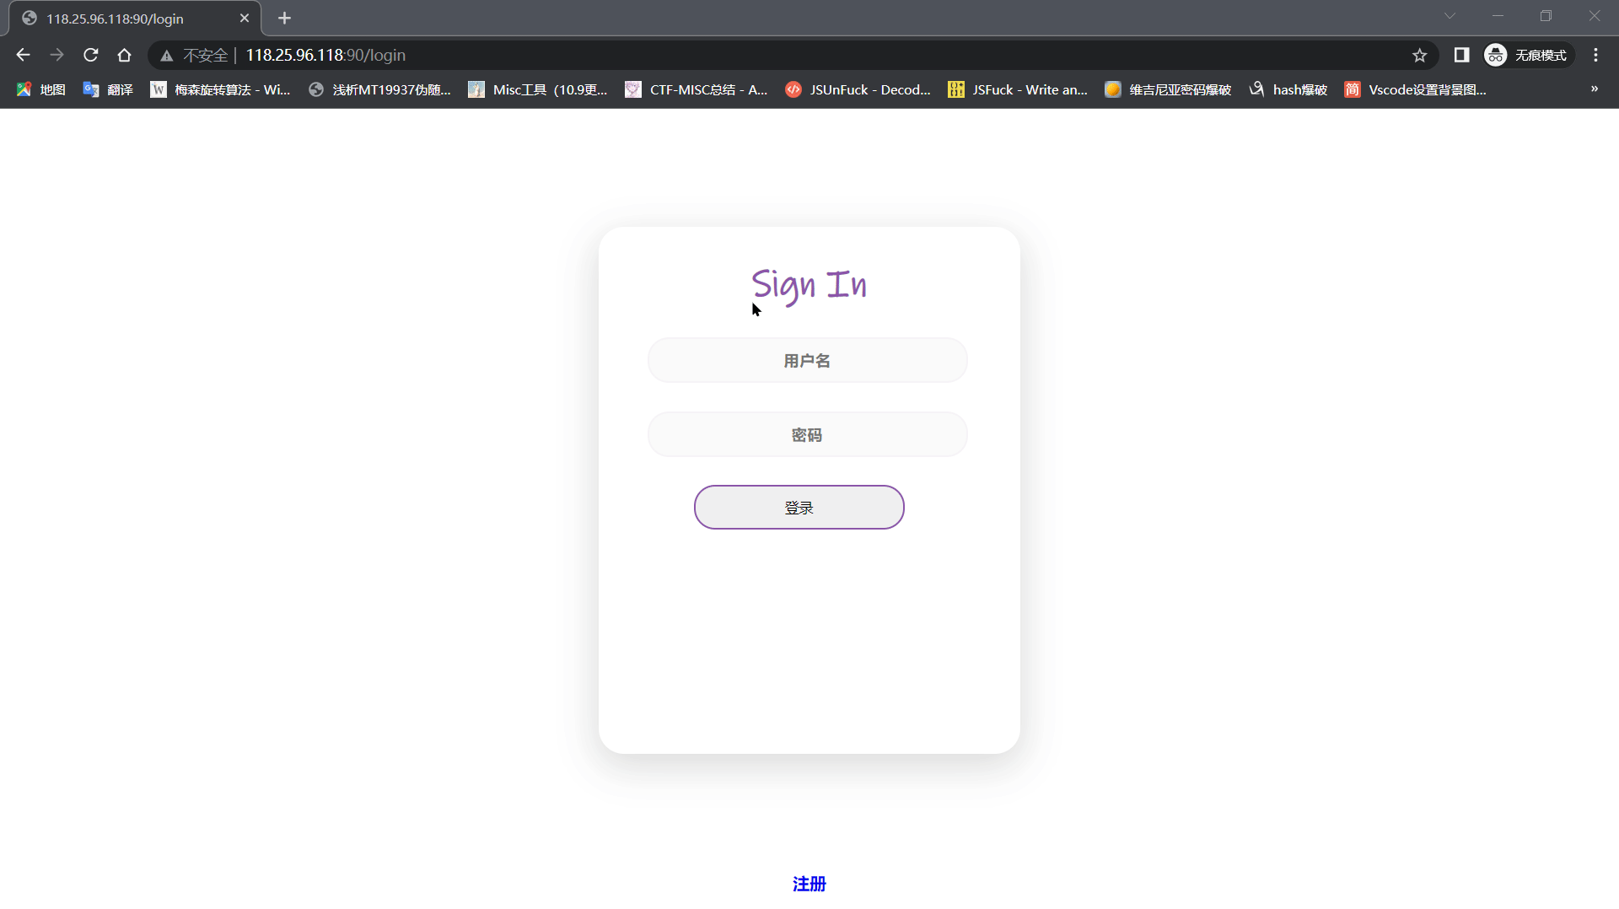
Task: Close the 118.25.96.118:90/login tab
Action: point(245,18)
